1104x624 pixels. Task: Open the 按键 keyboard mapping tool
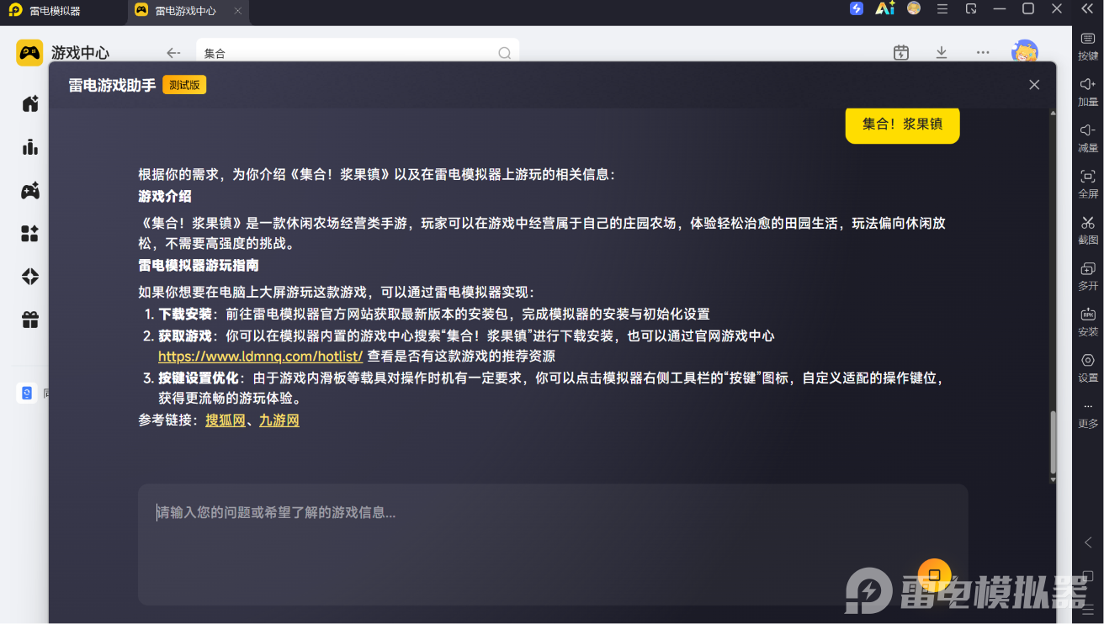[x=1088, y=45]
